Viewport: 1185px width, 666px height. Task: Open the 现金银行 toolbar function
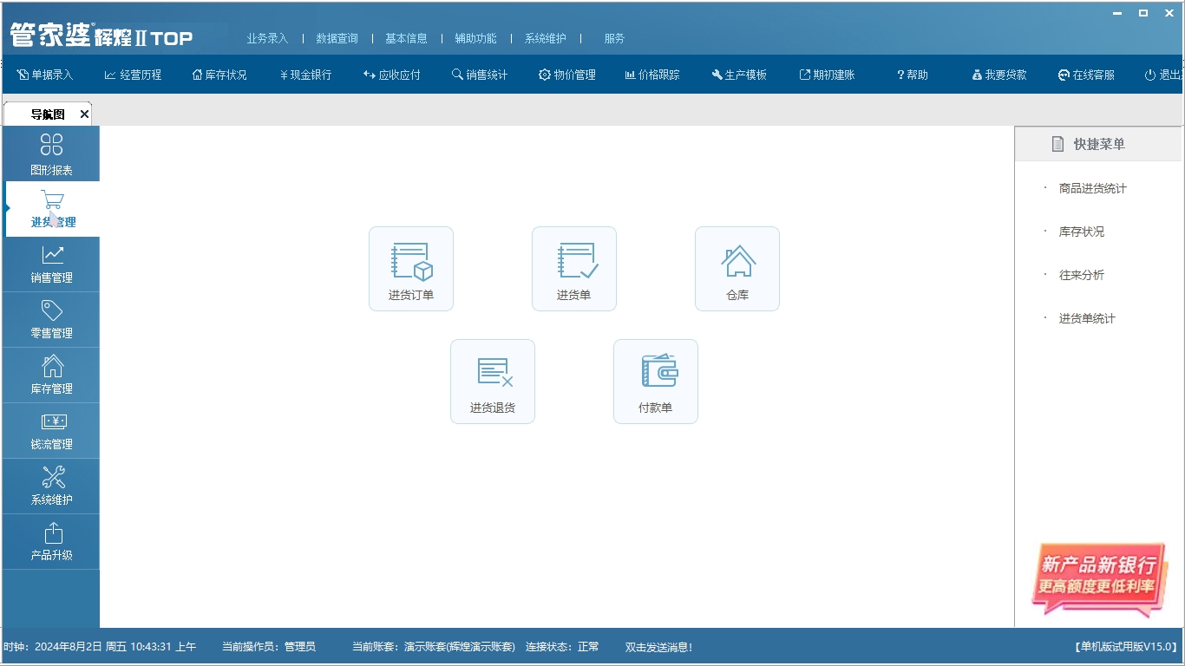click(305, 75)
